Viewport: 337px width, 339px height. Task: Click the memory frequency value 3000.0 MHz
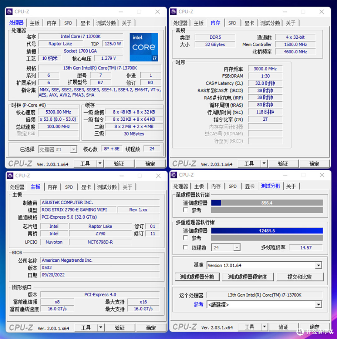coord(265,69)
